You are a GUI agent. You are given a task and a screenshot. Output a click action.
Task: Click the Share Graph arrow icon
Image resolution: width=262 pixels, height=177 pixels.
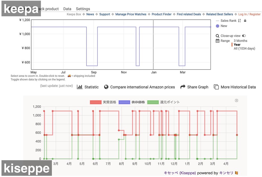click(x=183, y=87)
